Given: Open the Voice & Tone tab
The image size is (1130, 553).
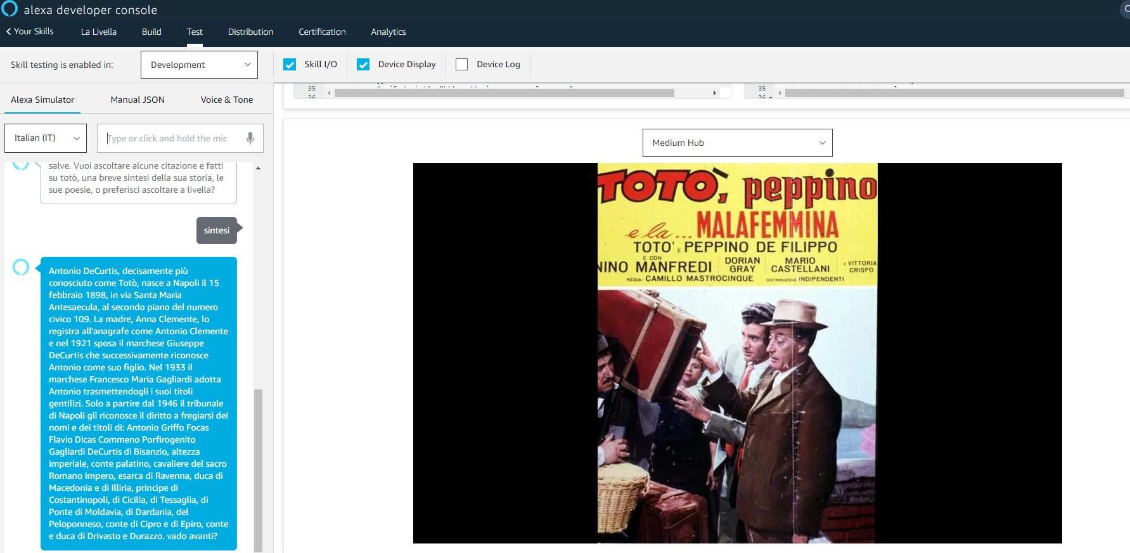Looking at the screenshot, I should pyautogui.click(x=227, y=100).
